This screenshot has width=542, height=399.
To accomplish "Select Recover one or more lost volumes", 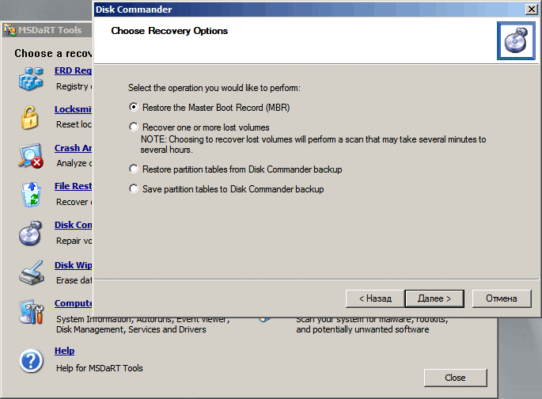I will [x=199, y=127].
